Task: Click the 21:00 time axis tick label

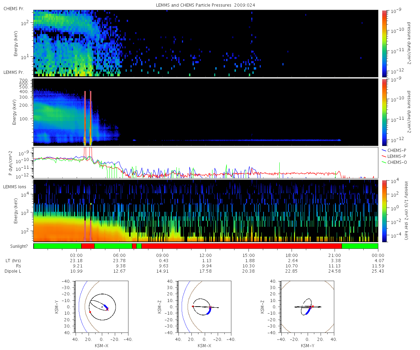Action: (335, 255)
